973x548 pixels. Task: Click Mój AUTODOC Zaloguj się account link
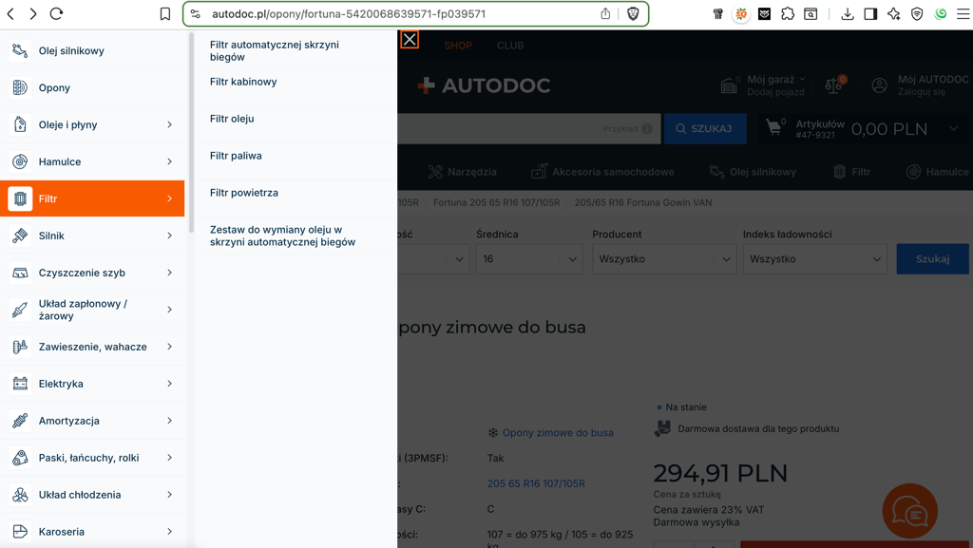point(920,85)
